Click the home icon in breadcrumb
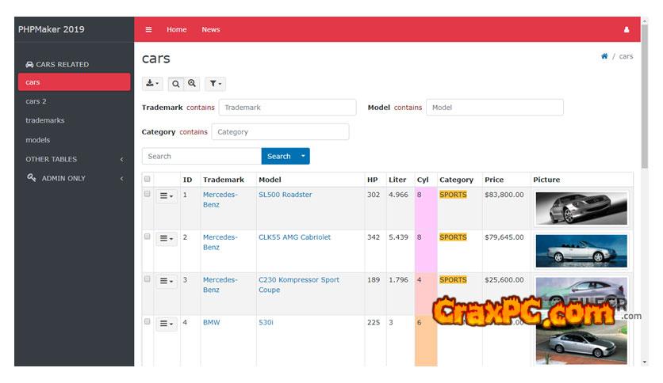 coord(604,56)
